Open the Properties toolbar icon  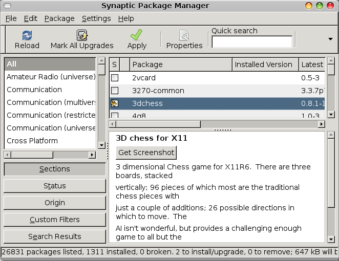[x=184, y=35]
